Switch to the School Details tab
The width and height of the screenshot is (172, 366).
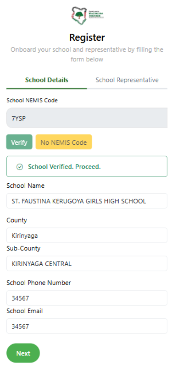[x=46, y=80]
